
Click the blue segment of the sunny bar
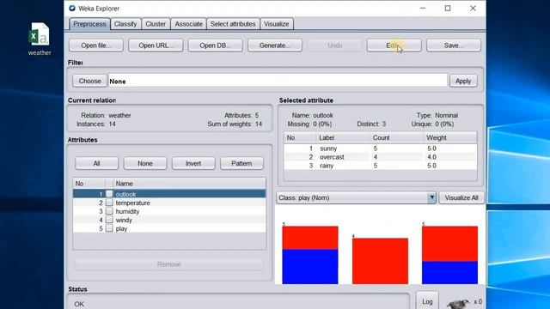(310, 267)
